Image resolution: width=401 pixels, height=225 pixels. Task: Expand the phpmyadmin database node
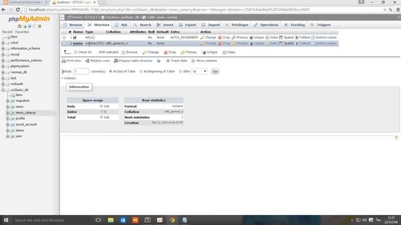click(3, 66)
